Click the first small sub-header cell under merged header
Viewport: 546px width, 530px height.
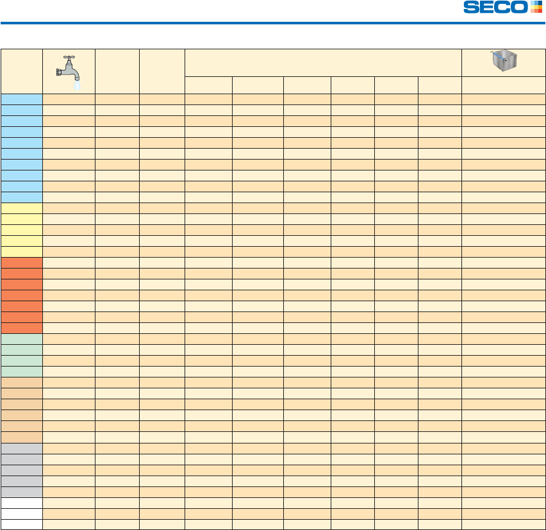pos(208,85)
